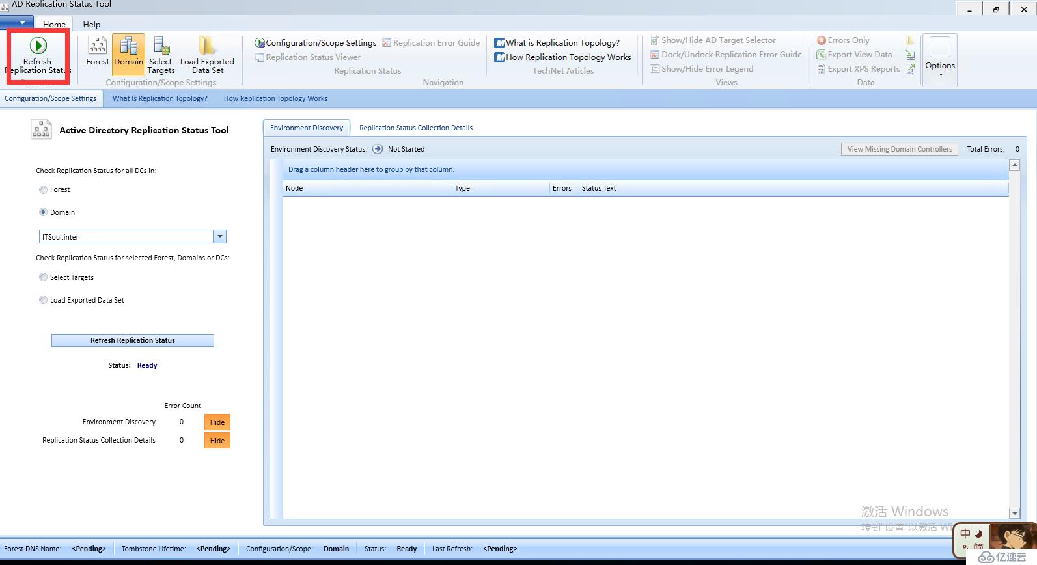Open What is Replication Topology article
Image resolution: width=1037 pixels, height=565 pixels.
(557, 43)
